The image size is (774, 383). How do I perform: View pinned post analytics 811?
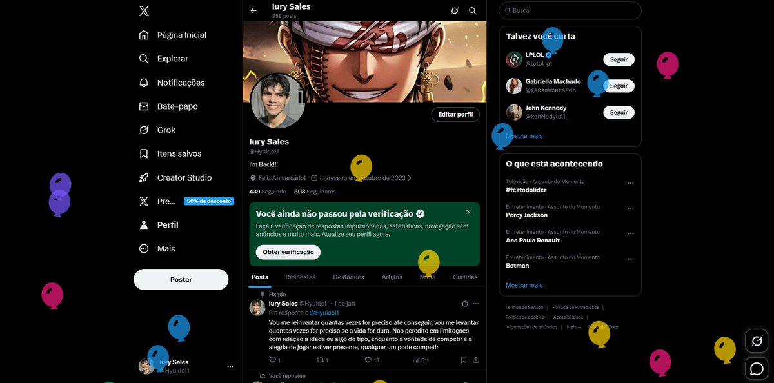[421, 360]
